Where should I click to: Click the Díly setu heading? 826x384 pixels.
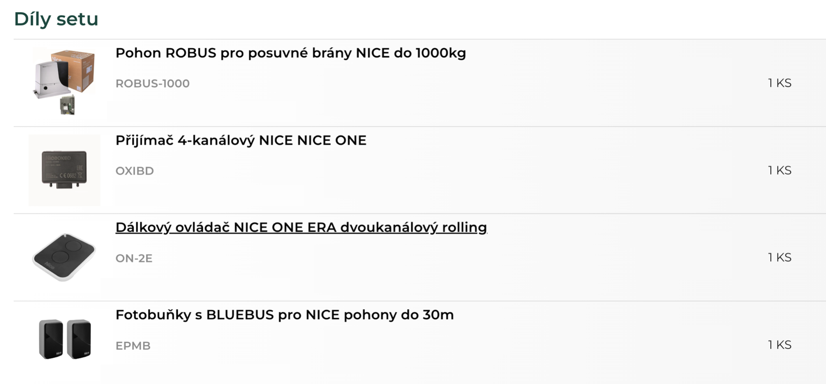(x=56, y=19)
